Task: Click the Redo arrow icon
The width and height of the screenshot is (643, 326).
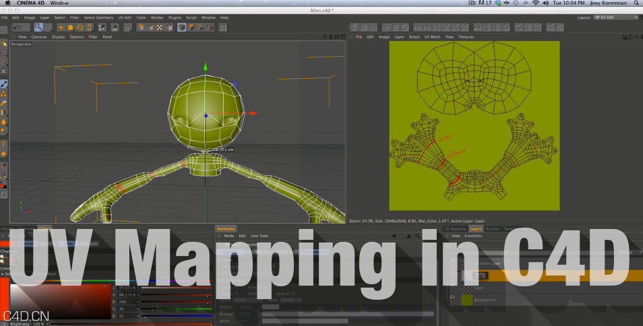Action: pos(26,28)
